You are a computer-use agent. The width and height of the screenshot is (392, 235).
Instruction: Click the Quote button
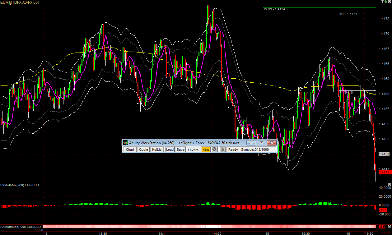tap(143, 150)
